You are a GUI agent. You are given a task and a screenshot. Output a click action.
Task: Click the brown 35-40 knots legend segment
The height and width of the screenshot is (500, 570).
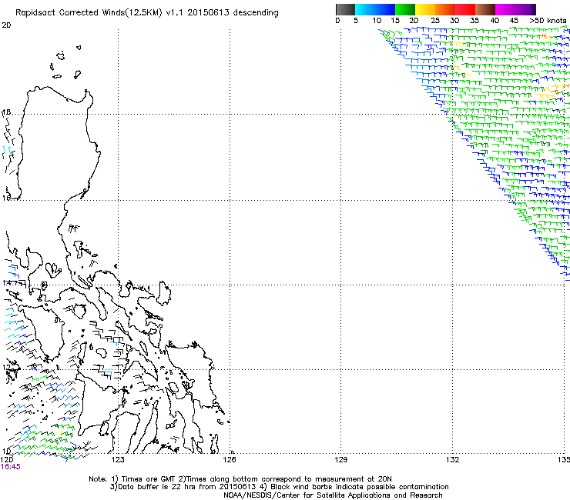pos(485,9)
